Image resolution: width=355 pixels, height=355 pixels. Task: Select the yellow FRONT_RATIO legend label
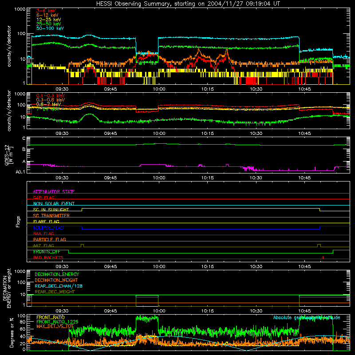coord(51,317)
